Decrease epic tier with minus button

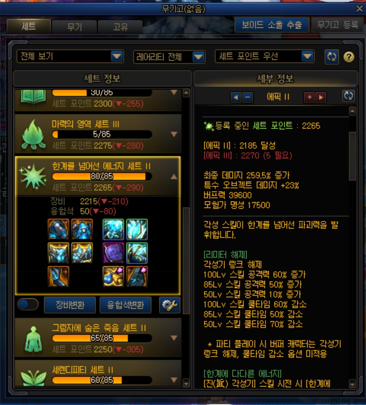click(248, 97)
